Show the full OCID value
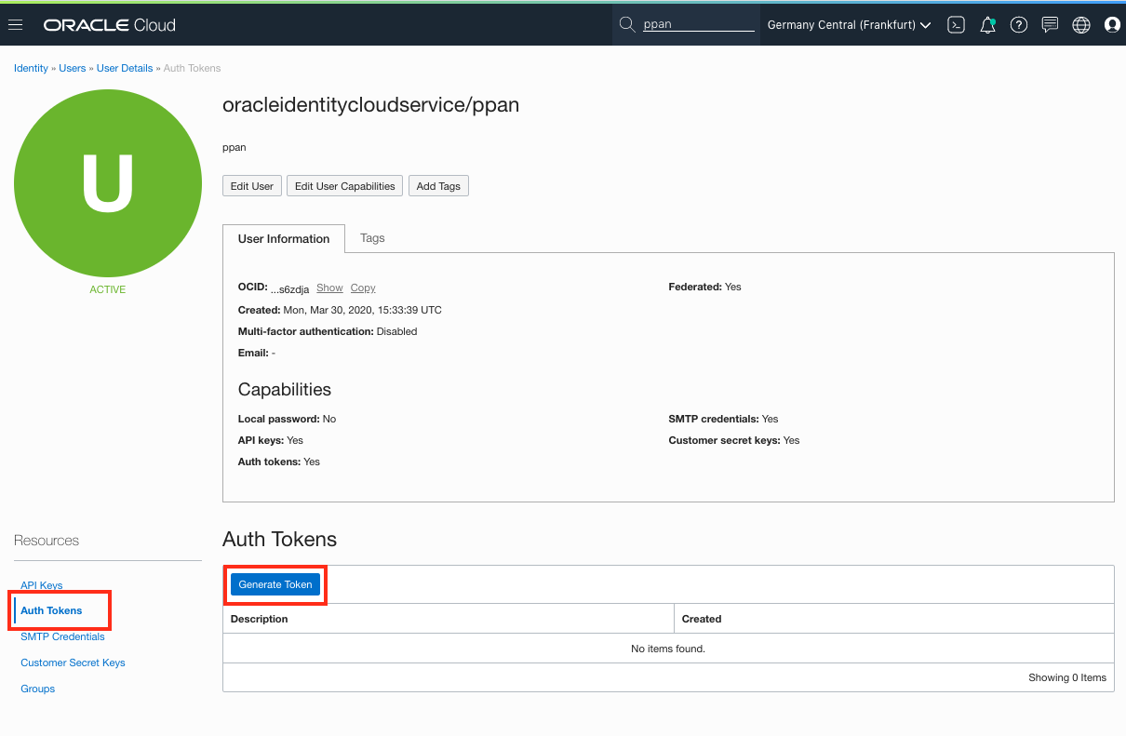Screen dimensions: 1126x736 329,288
